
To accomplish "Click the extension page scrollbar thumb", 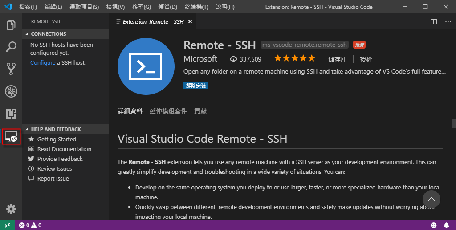I will pyautogui.click(x=454, y=123).
